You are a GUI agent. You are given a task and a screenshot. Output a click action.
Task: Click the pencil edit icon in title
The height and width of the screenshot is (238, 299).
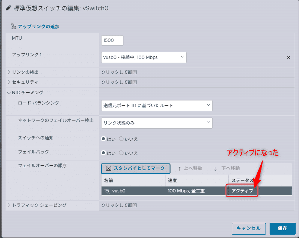(x=9, y=8)
